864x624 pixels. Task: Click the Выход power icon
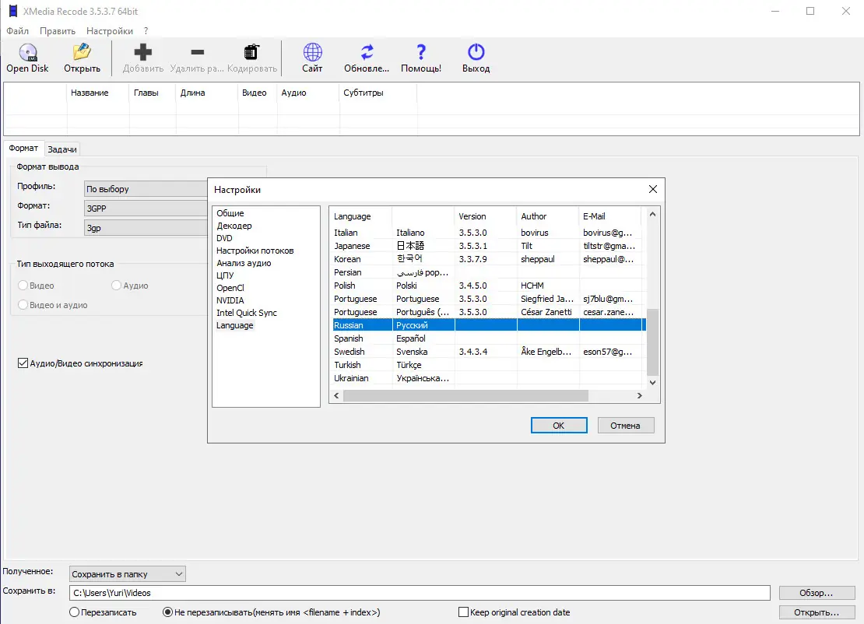[476, 51]
